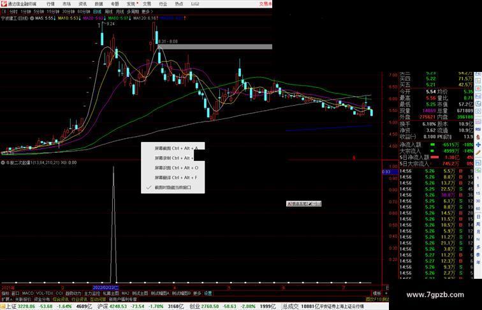The width and height of the screenshot is (482, 310).
Task: Open the 数据 menu
Action: coord(99,4)
